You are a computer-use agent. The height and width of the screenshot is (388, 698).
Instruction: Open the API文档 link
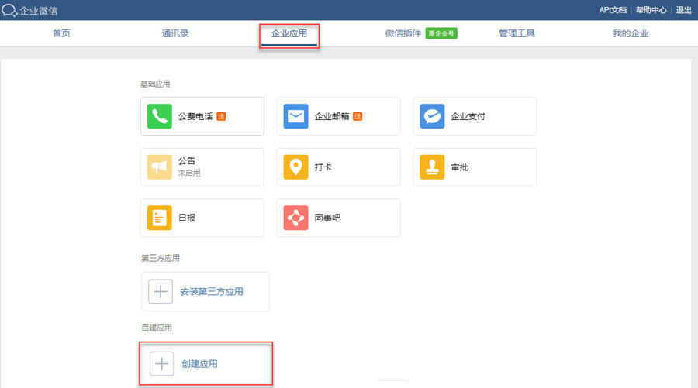[613, 10]
